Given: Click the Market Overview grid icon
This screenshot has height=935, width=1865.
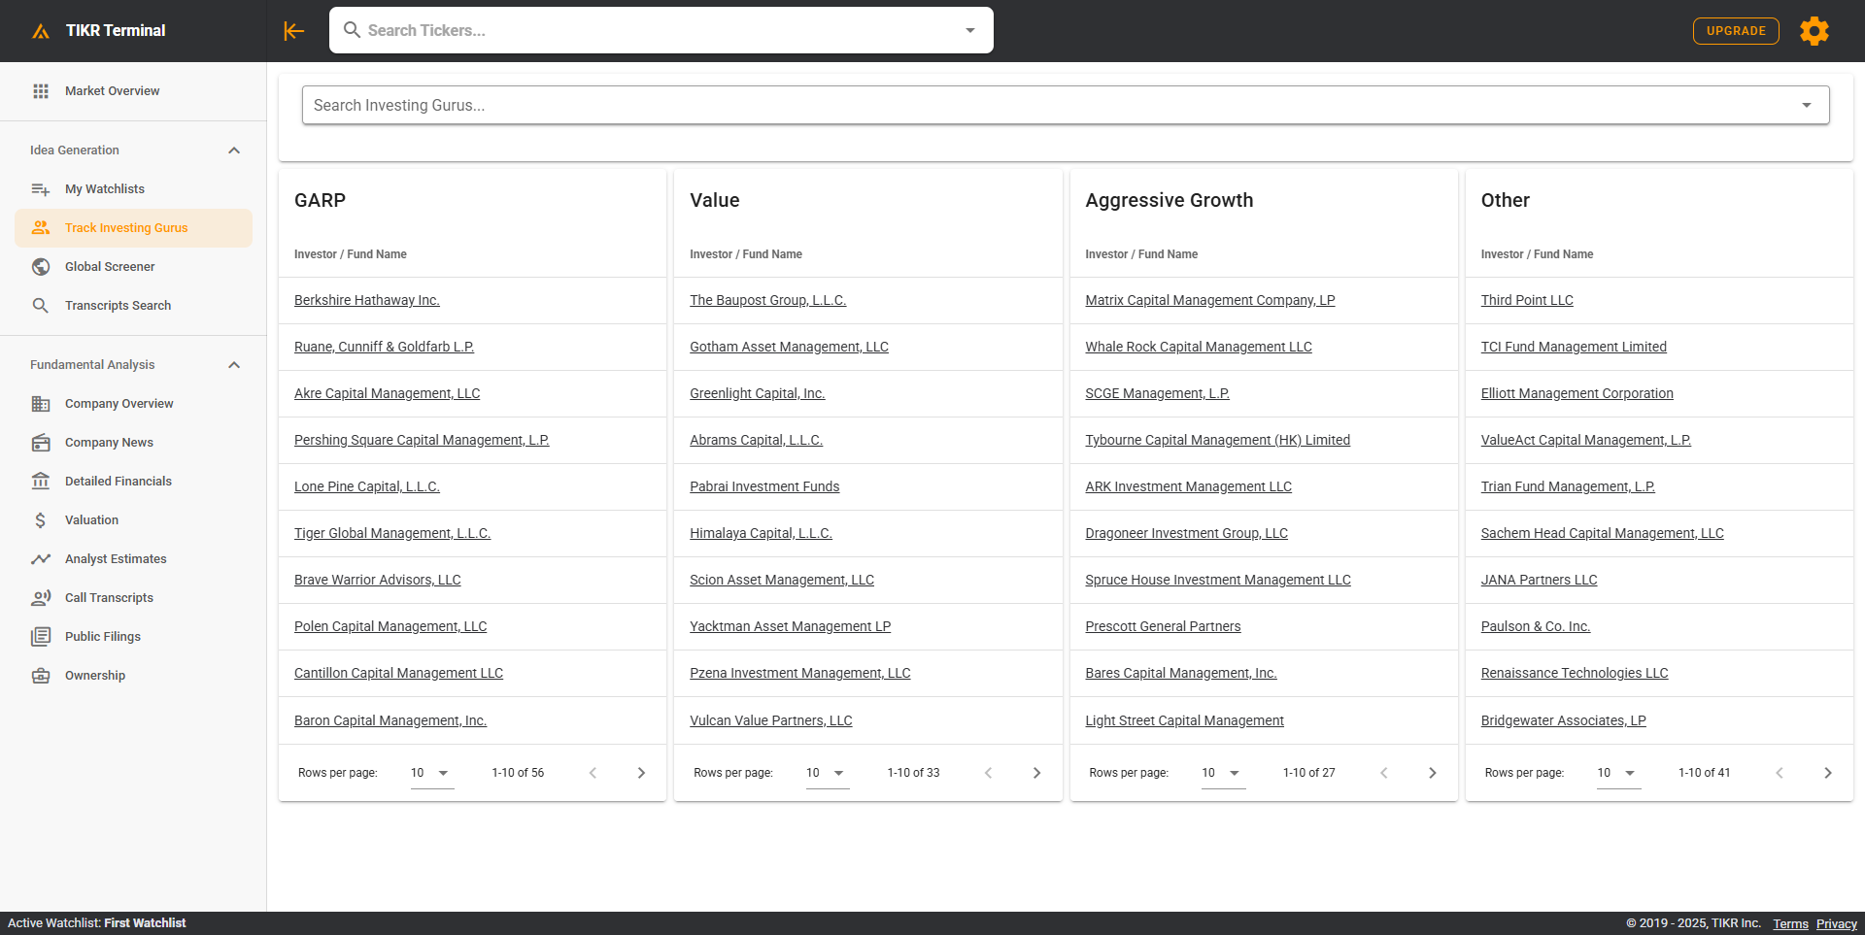Looking at the screenshot, I should coord(41,91).
